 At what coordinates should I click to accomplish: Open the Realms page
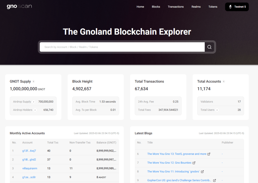(x=196, y=7)
